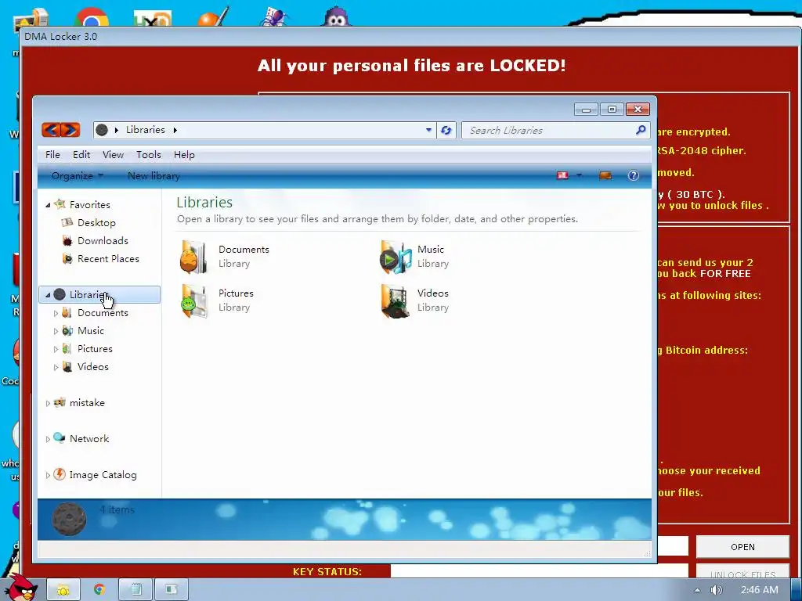Open the File menu

click(52, 155)
